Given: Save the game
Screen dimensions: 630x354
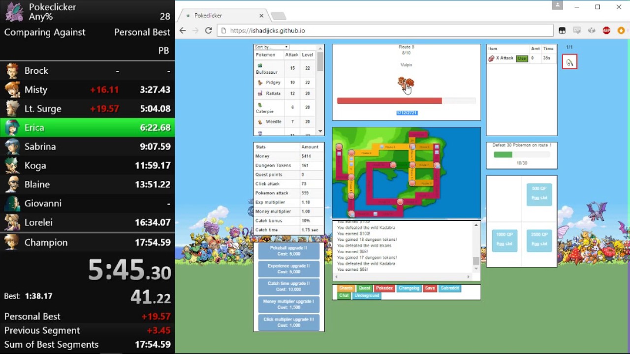Looking at the screenshot, I should tap(430, 288).
